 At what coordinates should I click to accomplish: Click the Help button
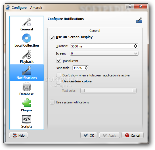18,135
